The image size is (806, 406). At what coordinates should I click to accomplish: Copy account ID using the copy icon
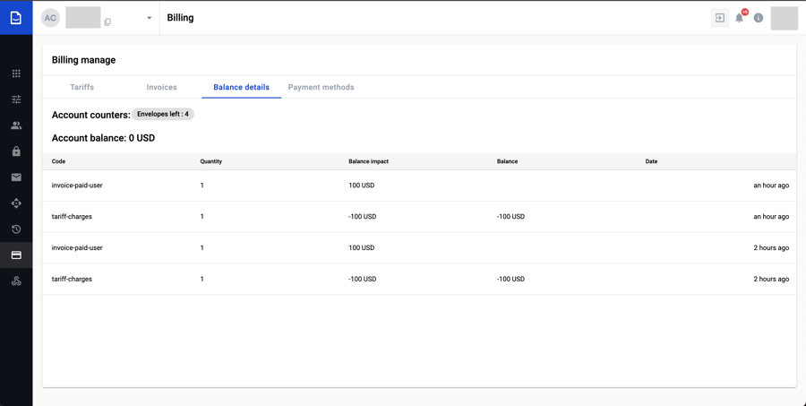tap(107, 22)
